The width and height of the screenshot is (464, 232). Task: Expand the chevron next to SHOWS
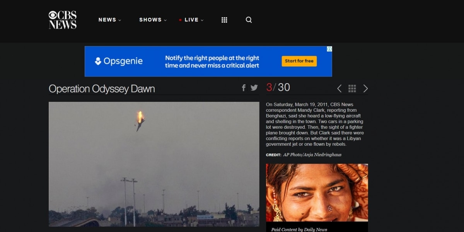(165, 20)
